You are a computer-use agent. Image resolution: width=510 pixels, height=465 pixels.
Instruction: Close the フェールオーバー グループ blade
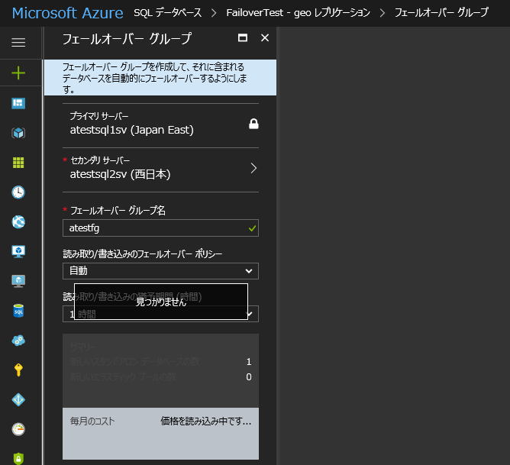coord(265,38)
